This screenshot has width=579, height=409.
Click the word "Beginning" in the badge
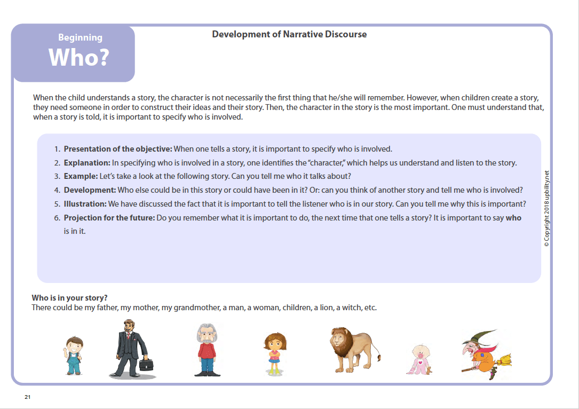pos(80,37)
